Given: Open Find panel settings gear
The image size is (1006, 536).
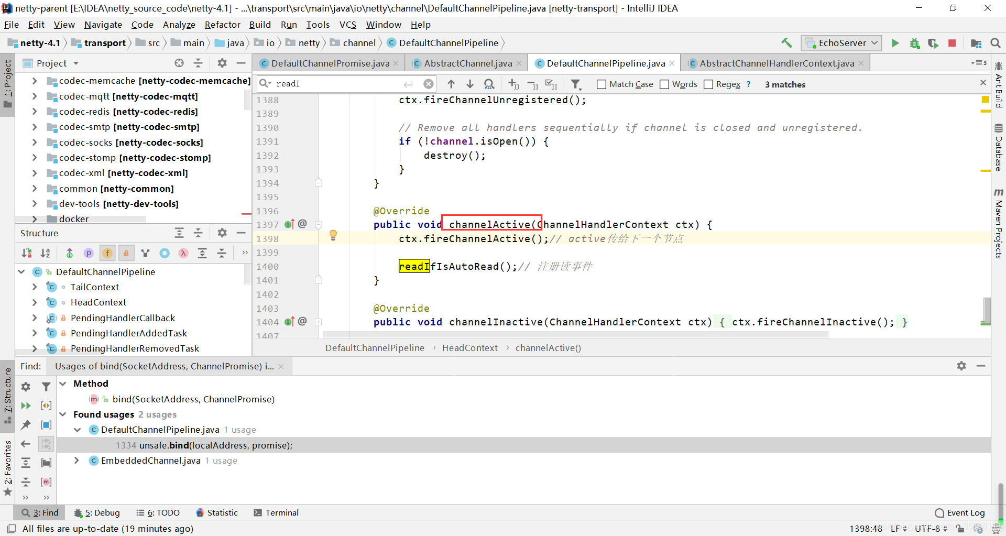Looking at the screenshot, I should [961, 366].
